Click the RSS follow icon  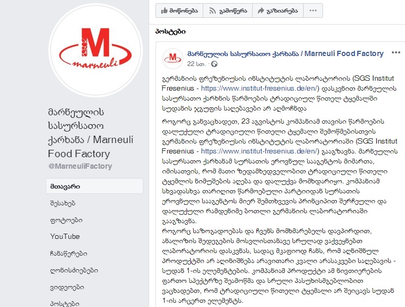click(x=212, y=10)
